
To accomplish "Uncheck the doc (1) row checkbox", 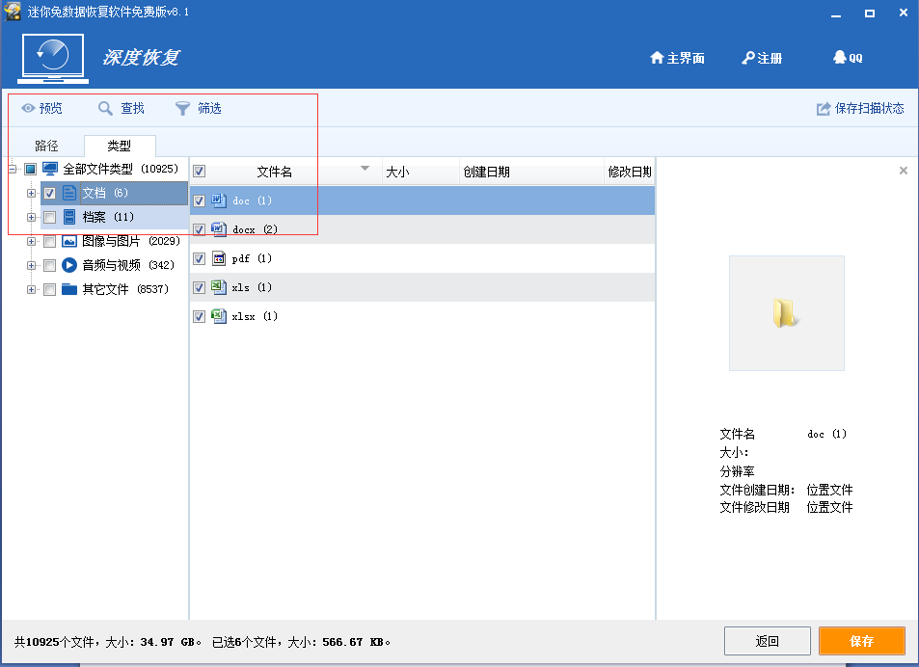I will point(200,200).
